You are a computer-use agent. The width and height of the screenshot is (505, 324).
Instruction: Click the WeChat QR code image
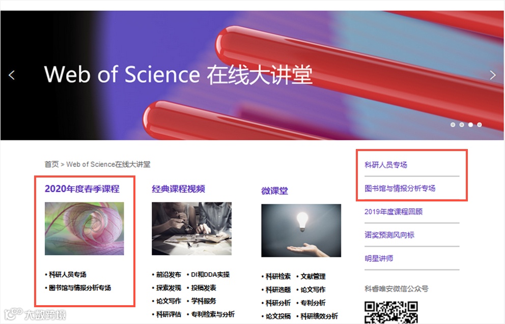(391, 312)
